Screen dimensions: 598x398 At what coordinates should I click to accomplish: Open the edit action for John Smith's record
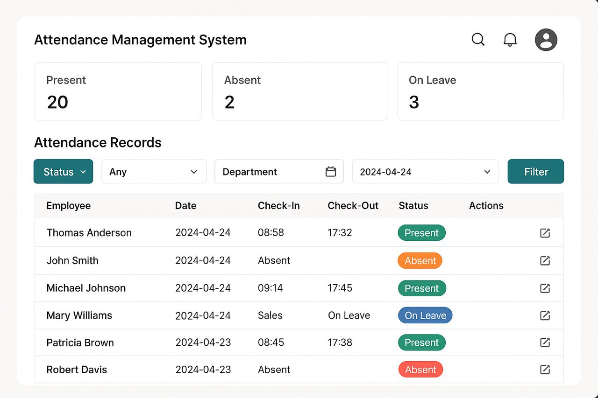(545, 261)
